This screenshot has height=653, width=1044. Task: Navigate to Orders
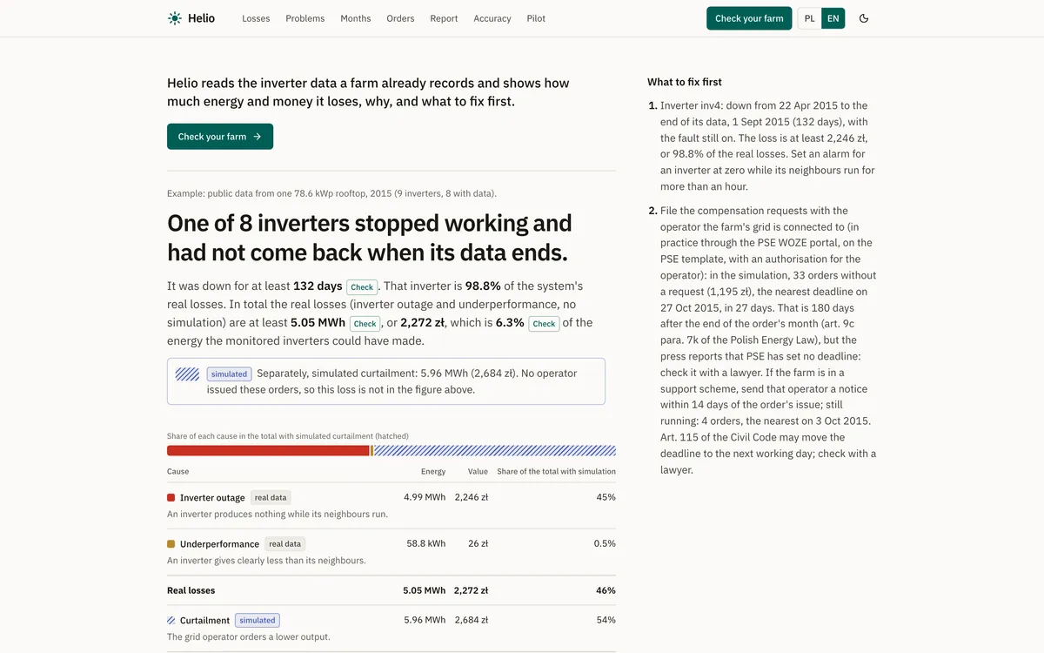click(x=400, y=18)
